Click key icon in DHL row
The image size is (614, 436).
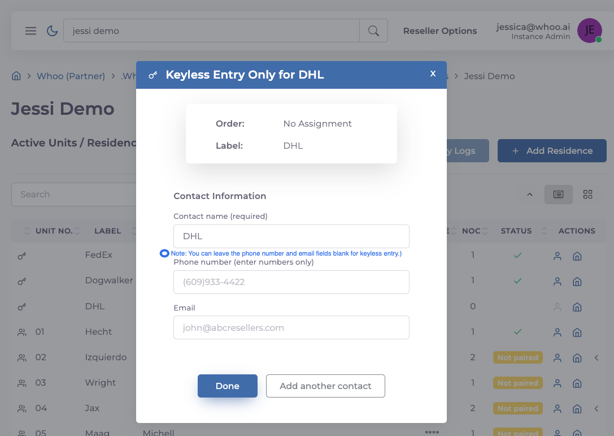point(22,307)
